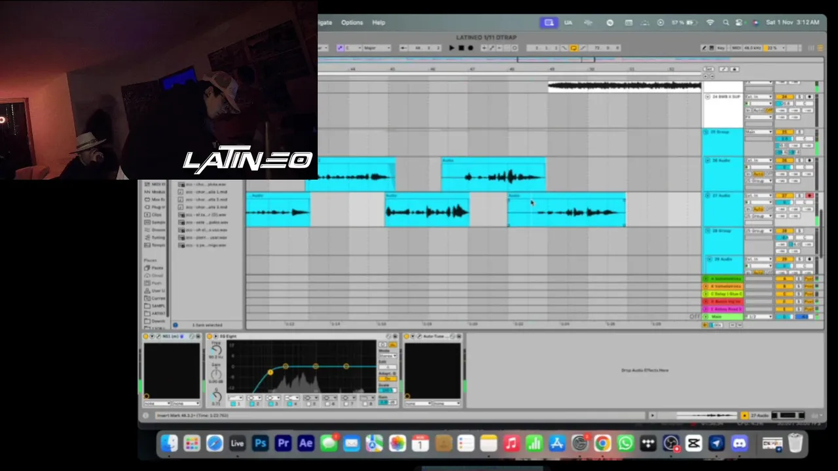Image resolution: width=838 pixels, height=471 pixels.
Task: Open Google Chrome from the Dock
Action: [x=602, y=444]
